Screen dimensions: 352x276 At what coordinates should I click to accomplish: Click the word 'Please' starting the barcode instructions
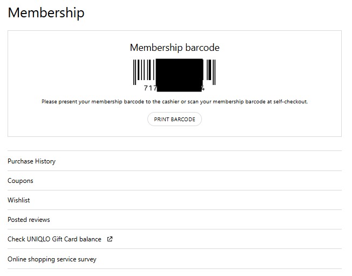point(50,102)
